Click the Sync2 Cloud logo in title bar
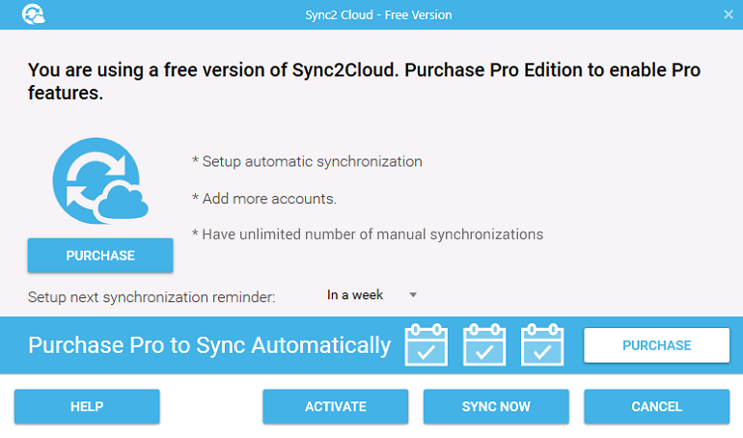This screenshot has width=743, height=438. (x=33, y=14)
